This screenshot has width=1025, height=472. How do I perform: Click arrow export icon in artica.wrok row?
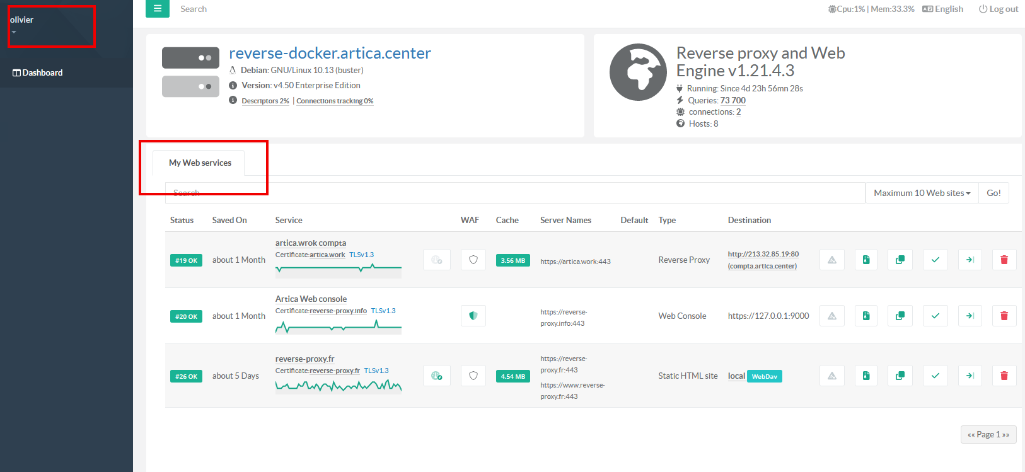click(x=970, y=260)
